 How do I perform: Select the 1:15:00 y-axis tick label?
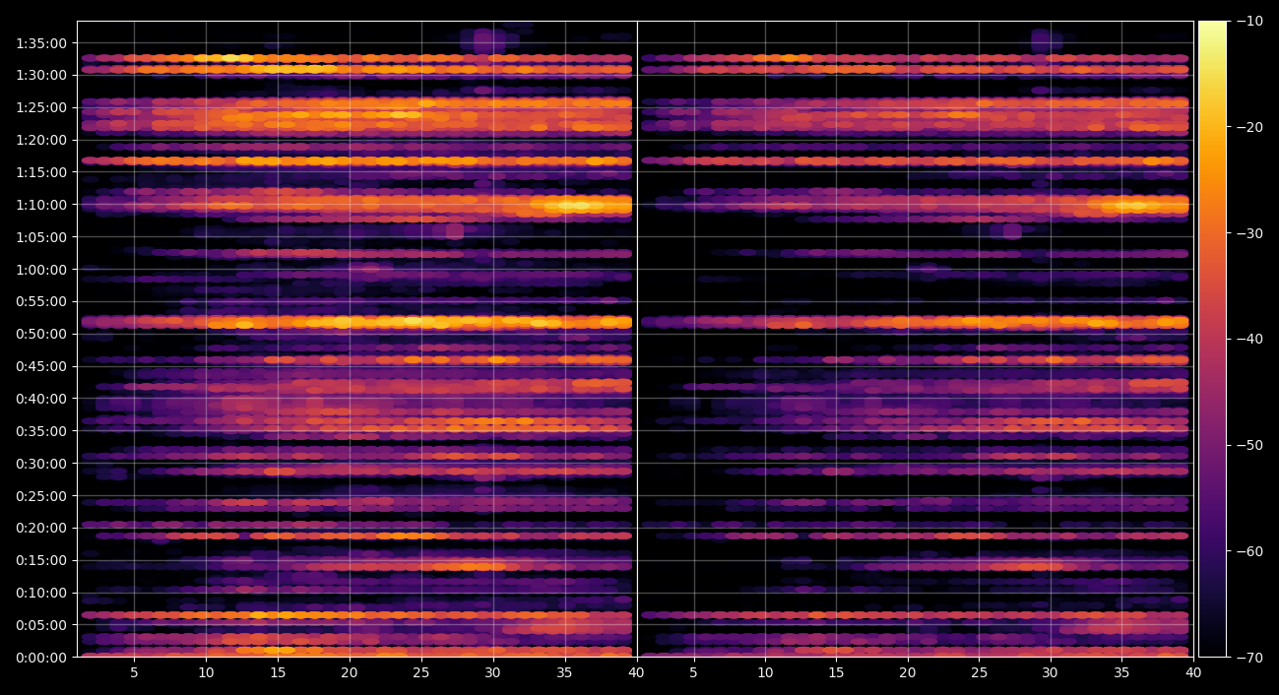coord(41,172)
